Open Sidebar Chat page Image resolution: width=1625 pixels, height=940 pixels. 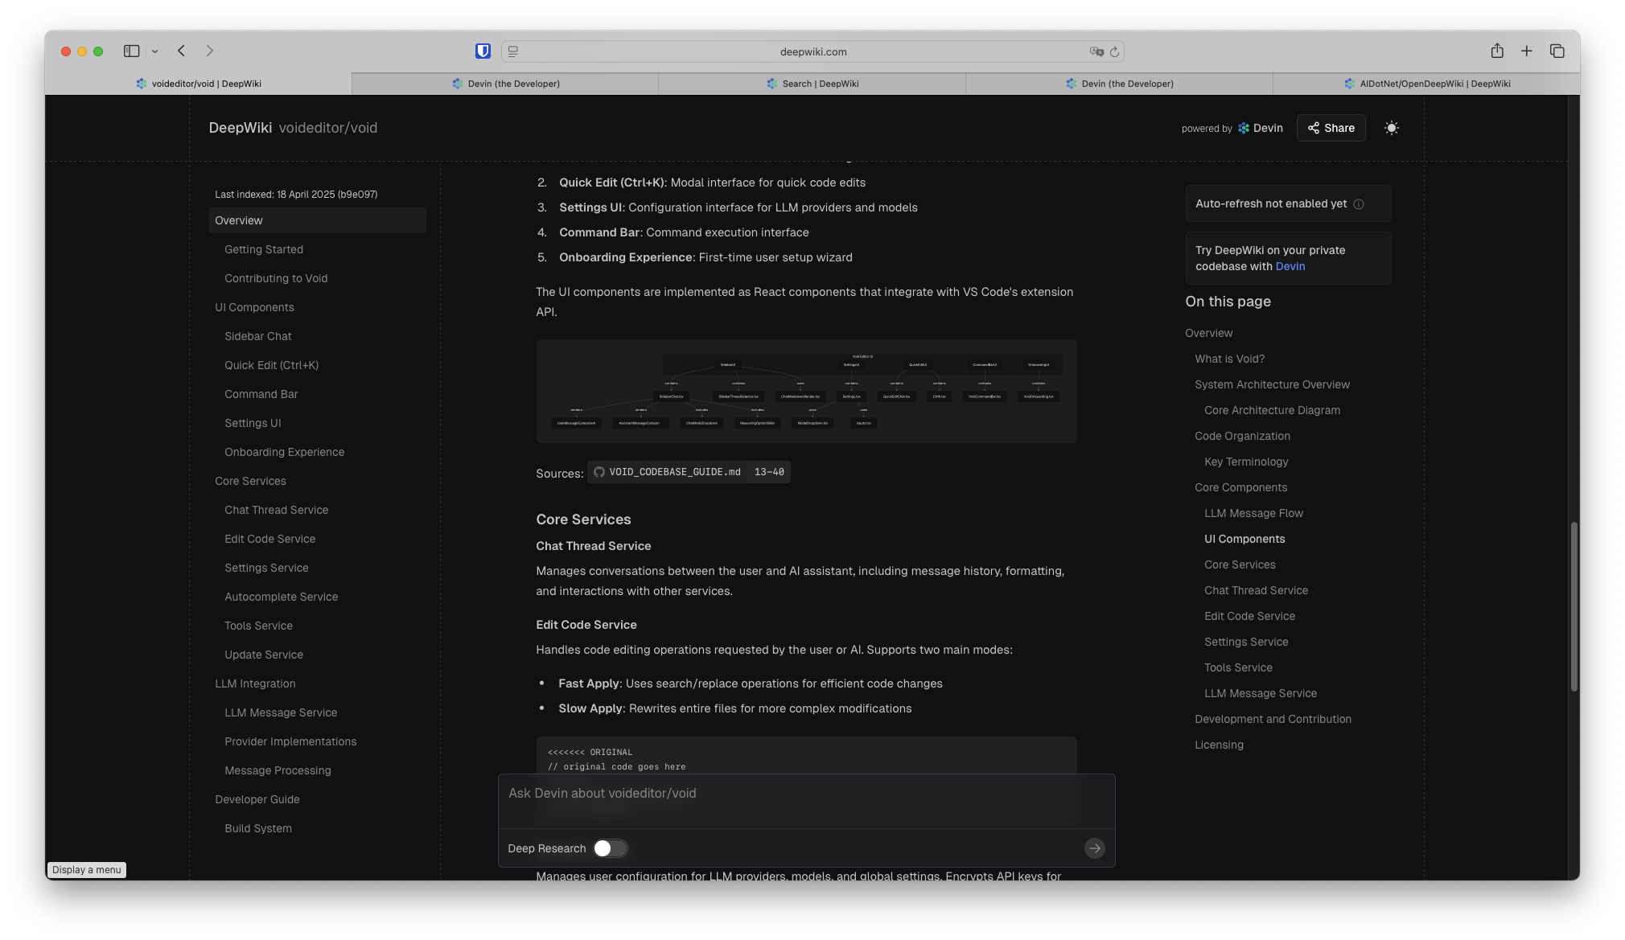[x=257, y=336]
